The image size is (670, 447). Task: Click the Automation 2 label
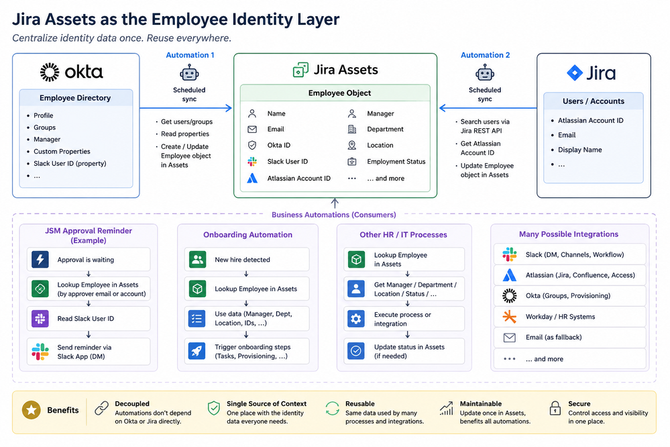pyautogui.click(x=485, y=55)
